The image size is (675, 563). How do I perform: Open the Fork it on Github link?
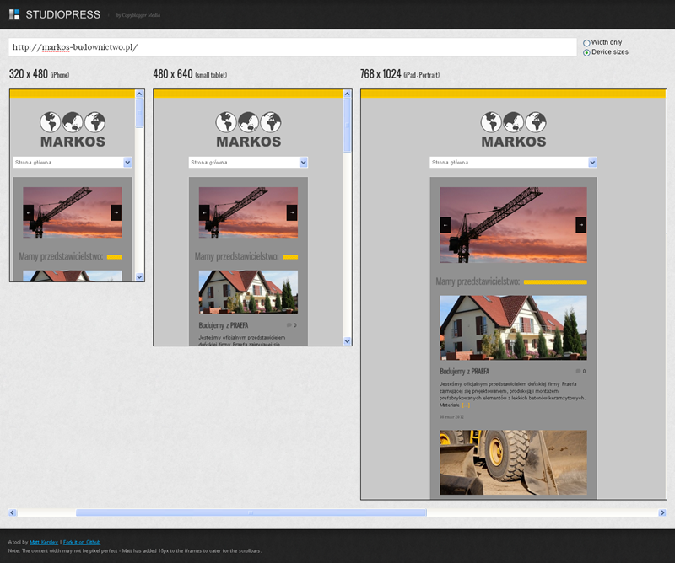[x=82, y=542]
